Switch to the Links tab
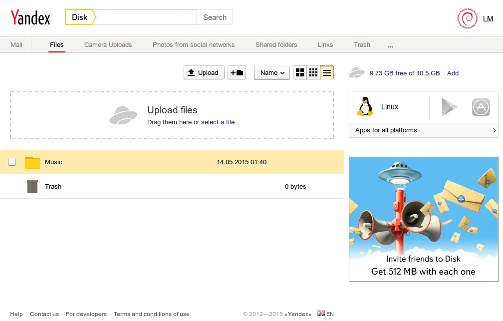503x321 pixels. tap(325, 44)
